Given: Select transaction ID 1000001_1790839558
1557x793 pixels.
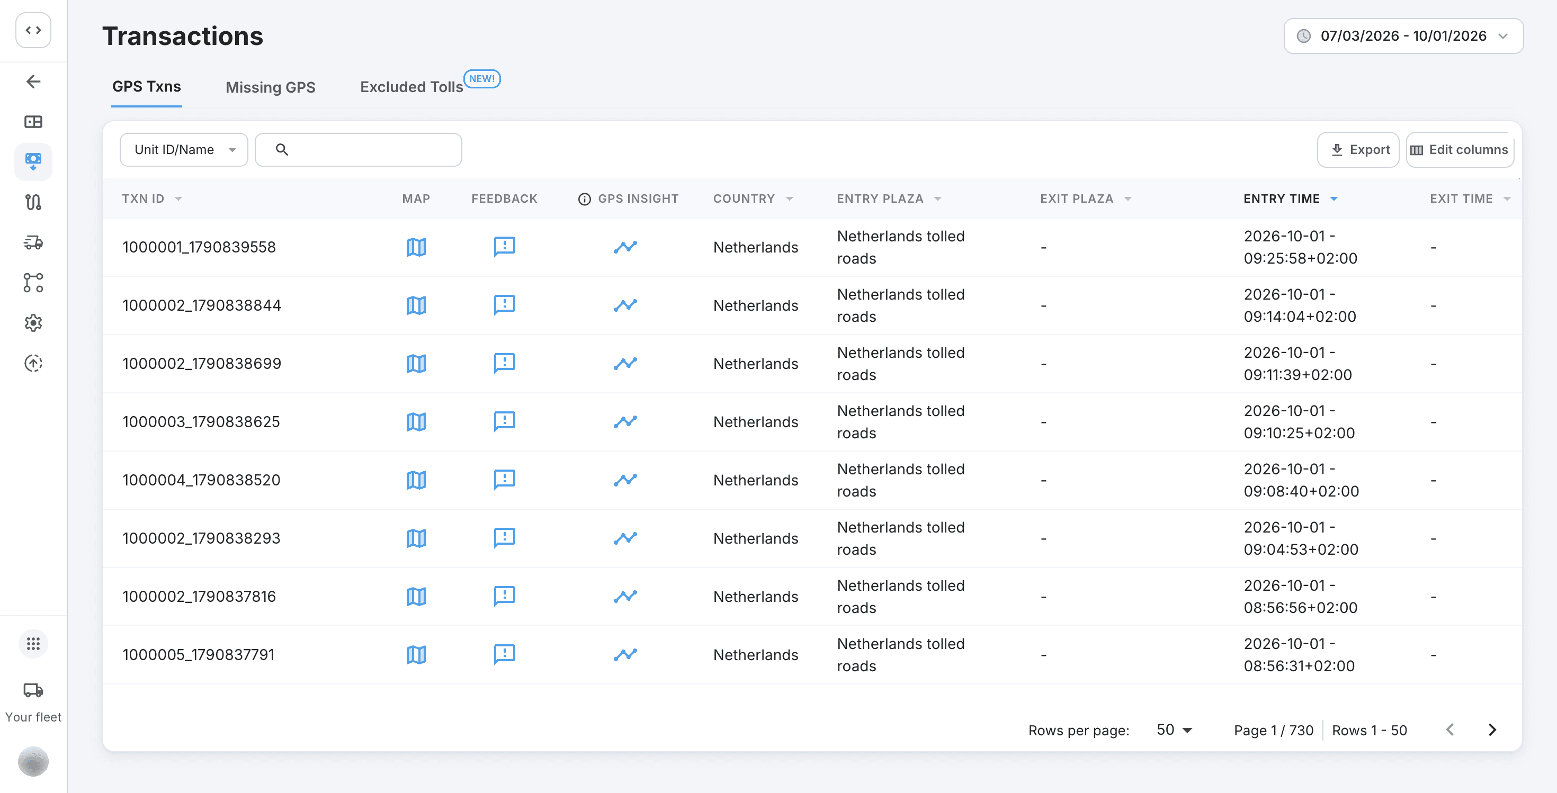Looking at the screenshot, I should coord(199,247).
